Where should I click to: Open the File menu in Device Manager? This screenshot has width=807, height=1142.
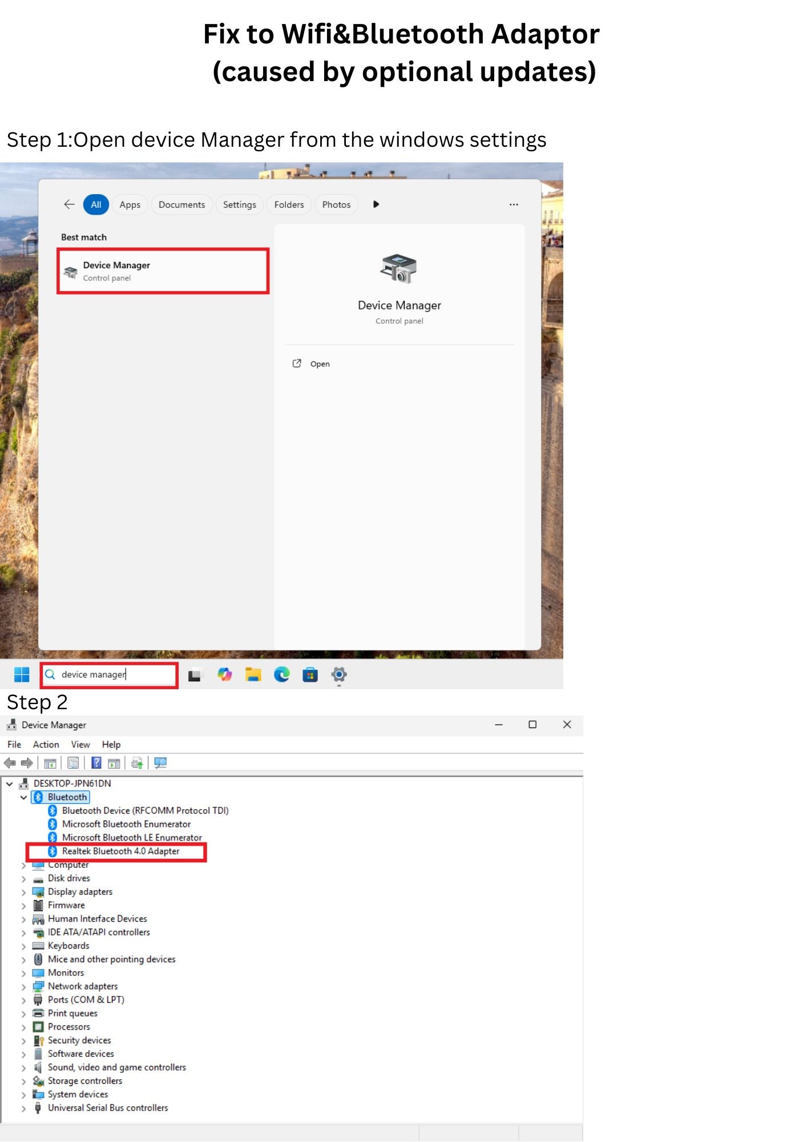(14, 745)
